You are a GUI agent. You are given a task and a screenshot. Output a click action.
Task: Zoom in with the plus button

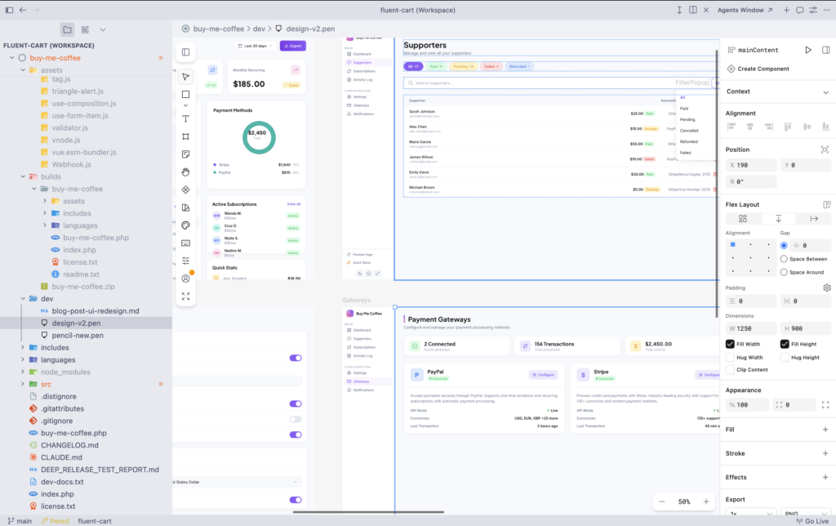click(x=706, y=501)
